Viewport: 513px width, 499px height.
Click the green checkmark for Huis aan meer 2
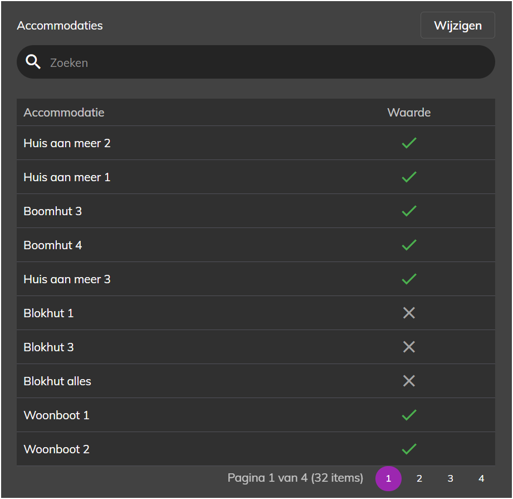click(409, 143)
